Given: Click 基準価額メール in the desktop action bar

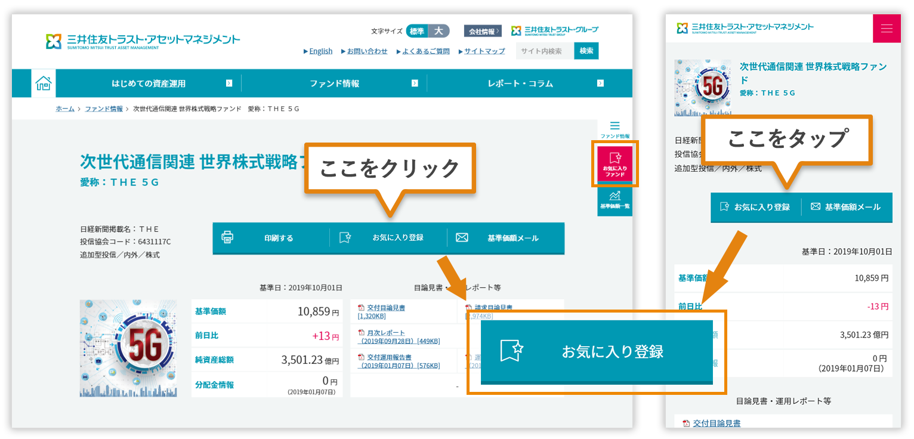Looking at the screenshot, I should (x=505, y=238).
